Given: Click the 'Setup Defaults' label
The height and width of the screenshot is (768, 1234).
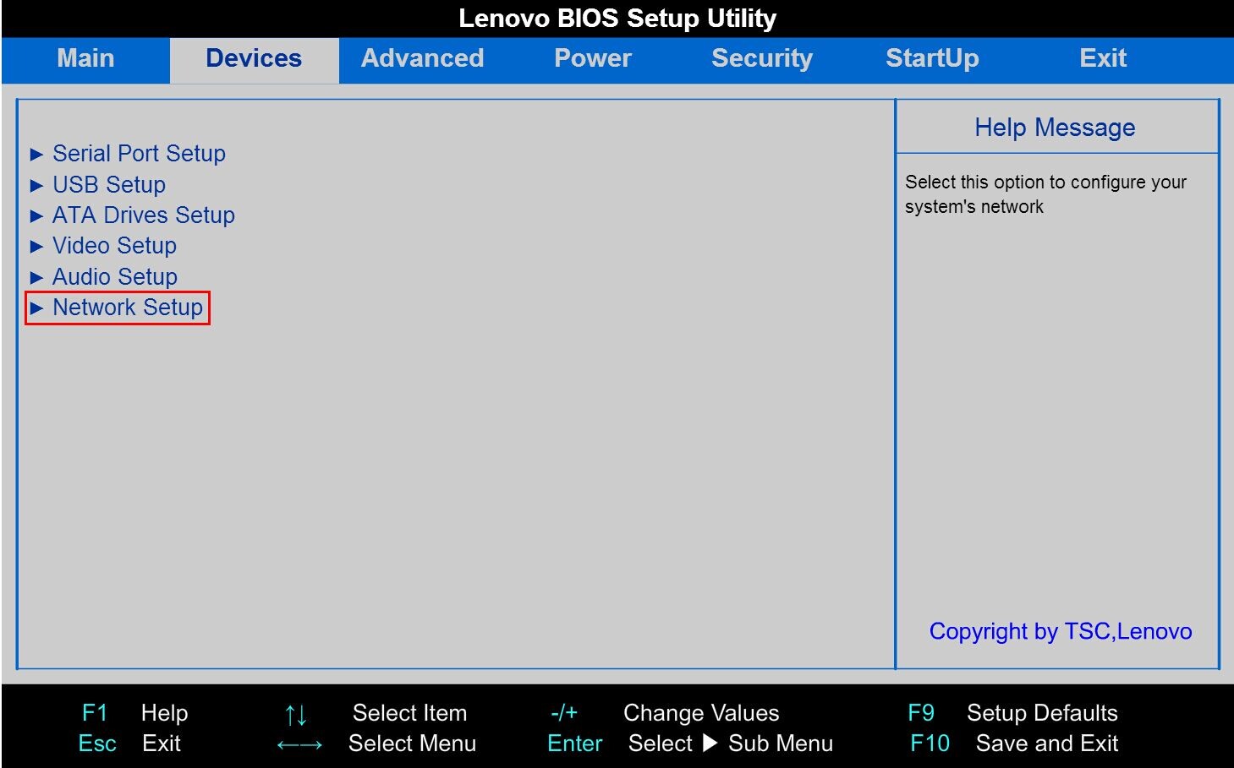Looking at the screenshot, I should click(1042, 713).
